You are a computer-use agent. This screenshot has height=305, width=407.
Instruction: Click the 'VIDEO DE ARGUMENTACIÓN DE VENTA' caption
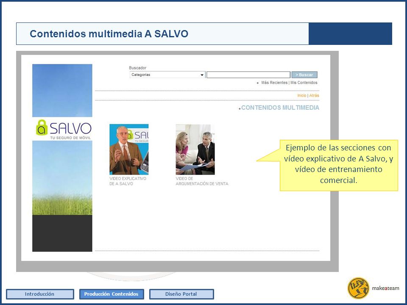202,181
